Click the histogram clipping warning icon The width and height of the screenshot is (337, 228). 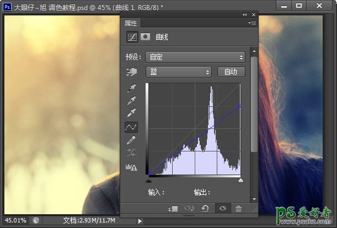(x=131, y=167)
